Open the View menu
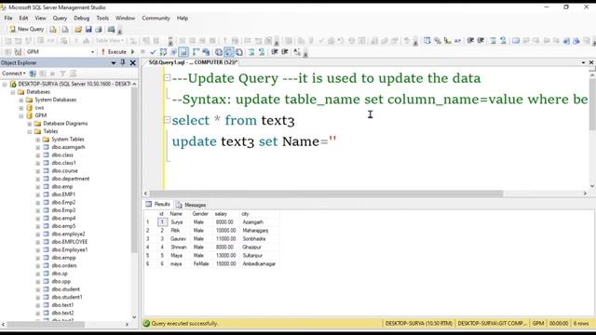 pos(40,18)
